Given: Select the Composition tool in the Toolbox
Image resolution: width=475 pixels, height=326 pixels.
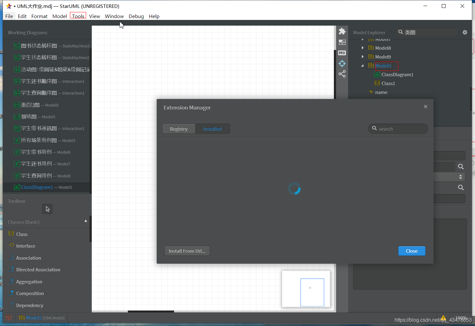Looking at the screenshot, I should [x=29, y=293].
